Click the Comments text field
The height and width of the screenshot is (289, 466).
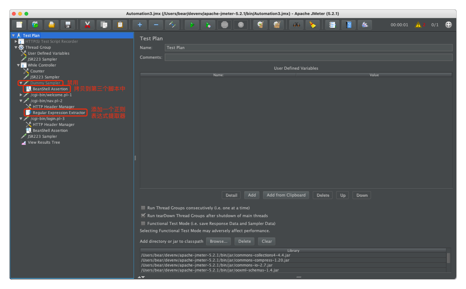[308, 57]
